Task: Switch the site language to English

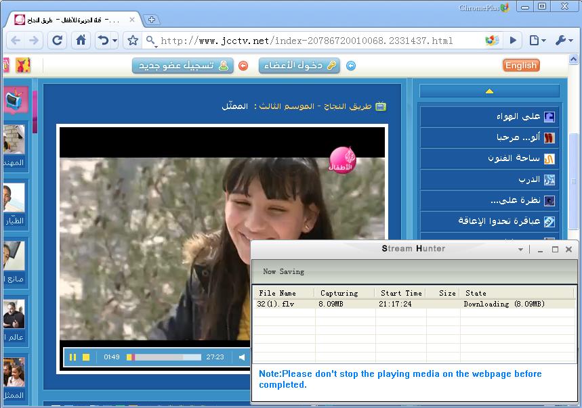Action: coord(520,65)
